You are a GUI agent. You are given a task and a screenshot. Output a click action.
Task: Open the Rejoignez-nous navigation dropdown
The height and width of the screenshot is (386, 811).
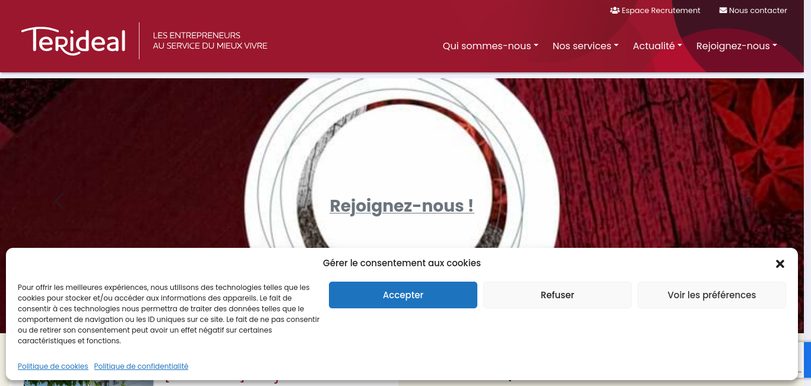[737, 46]
